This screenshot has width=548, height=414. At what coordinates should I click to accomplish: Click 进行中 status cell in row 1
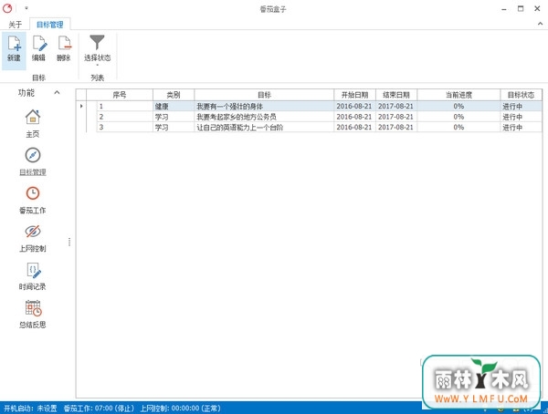click(521, 106)
